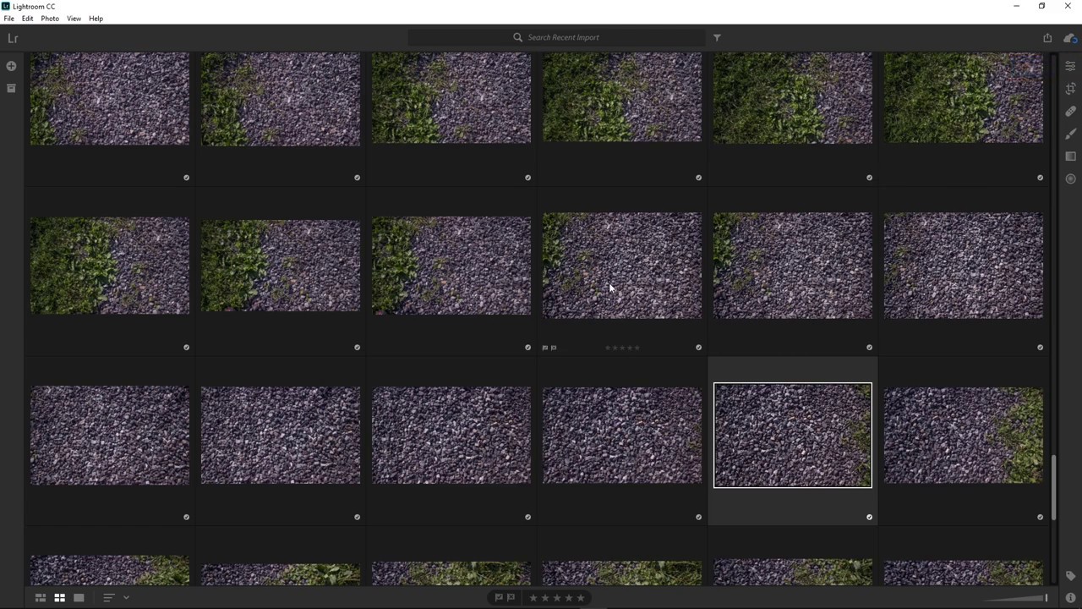Image resolution: width=1082 pixels, height=609 pixels.
Task: Open the Edit sliders panel
Action: coord(1070,66)
